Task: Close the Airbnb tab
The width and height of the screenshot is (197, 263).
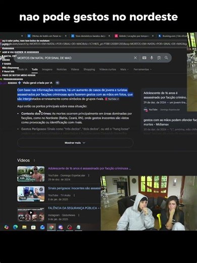Action: [x=153, y=36]
